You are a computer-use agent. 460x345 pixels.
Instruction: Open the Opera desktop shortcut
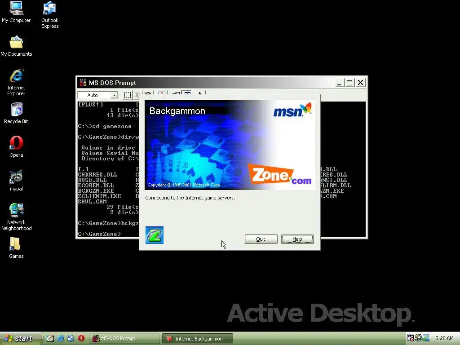[16, 147]
